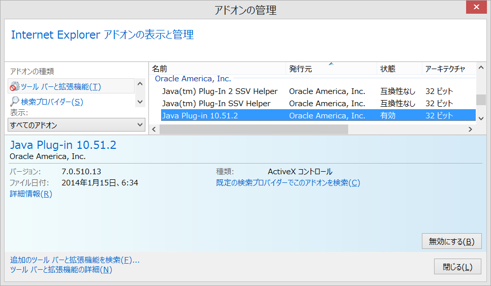Sort by 状態 column header
The image size is (491, 286).
[400, 69]
